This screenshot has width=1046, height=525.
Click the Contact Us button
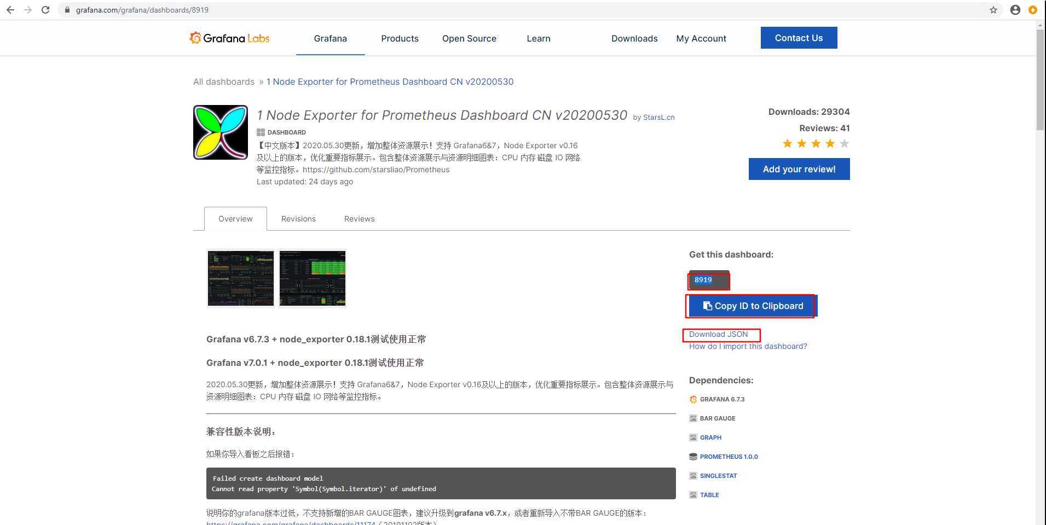point(799,38)
